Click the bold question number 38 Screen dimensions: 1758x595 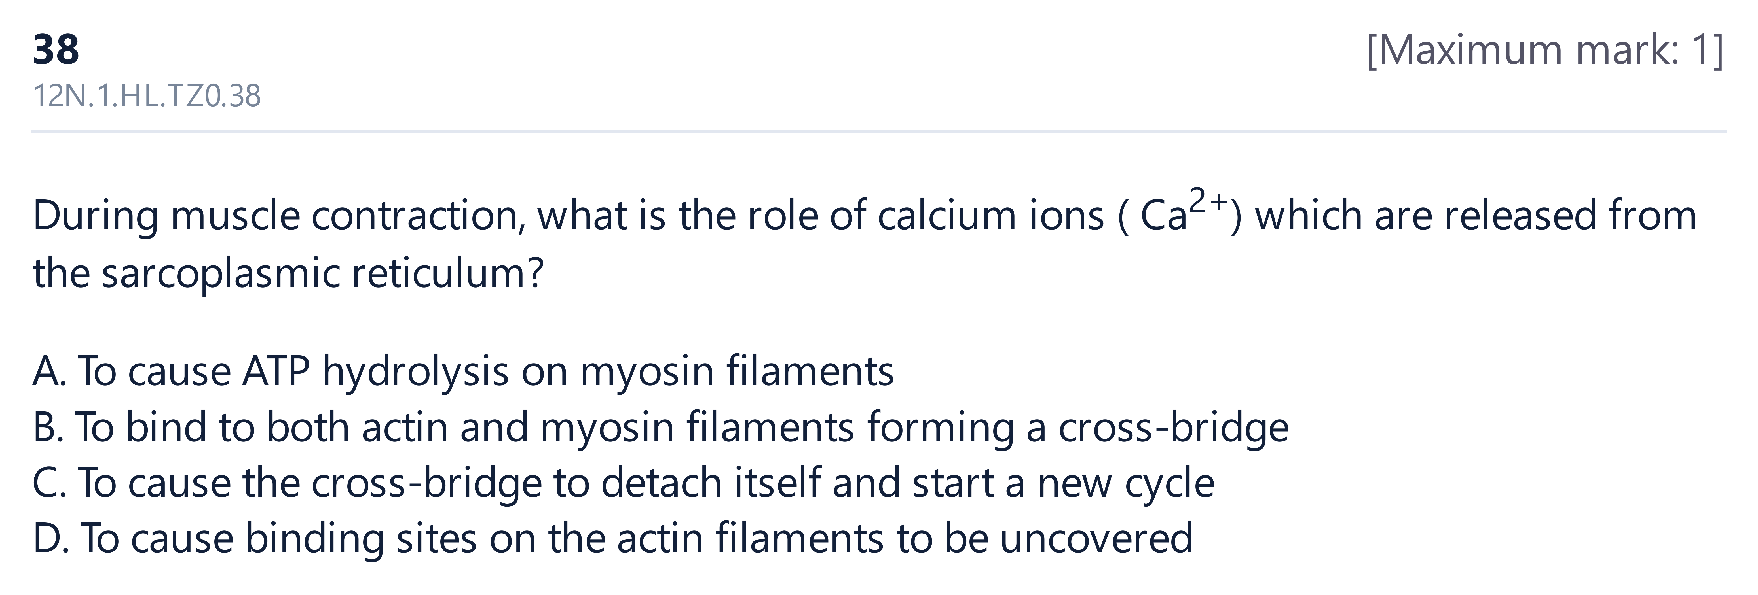(x=56, y=50)
